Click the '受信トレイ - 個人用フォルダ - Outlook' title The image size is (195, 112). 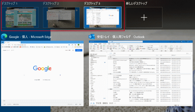[121, 37]
